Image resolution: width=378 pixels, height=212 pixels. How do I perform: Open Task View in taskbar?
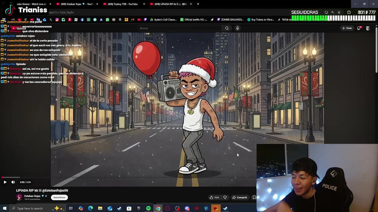coord(71,208)
